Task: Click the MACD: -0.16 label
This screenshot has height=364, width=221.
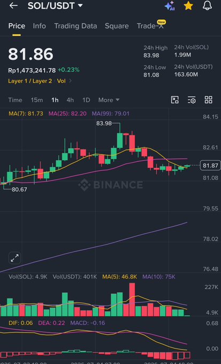Action: 88,323
